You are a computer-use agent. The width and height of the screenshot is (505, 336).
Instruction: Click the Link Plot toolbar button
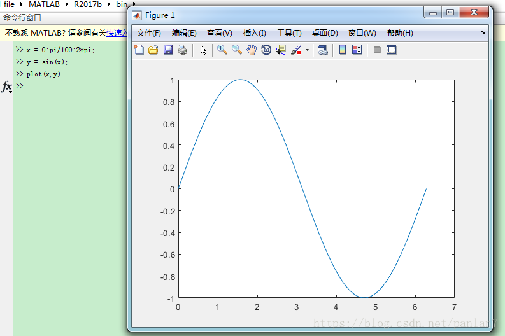coord(323,50)
